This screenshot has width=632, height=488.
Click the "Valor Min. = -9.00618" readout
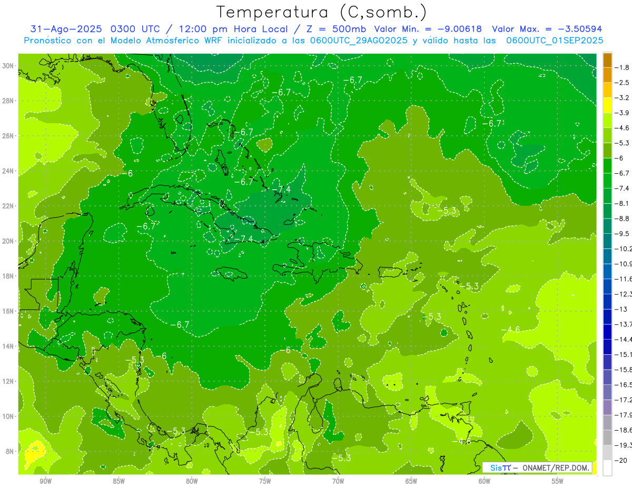point(429,29)
